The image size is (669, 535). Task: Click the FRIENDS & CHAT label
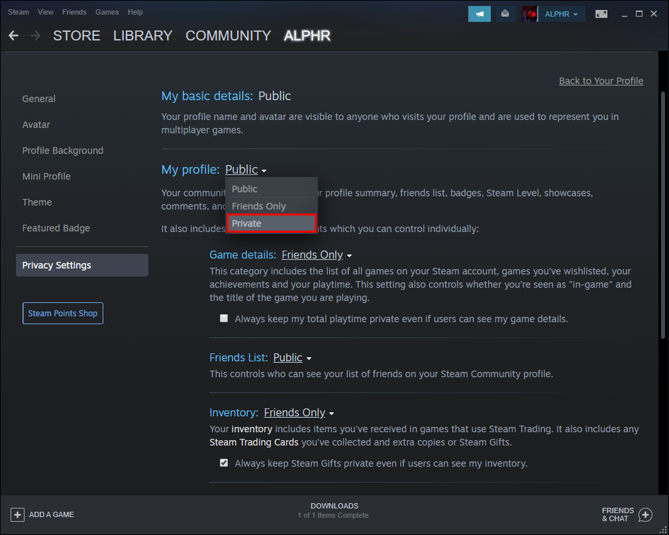(618, 514)
